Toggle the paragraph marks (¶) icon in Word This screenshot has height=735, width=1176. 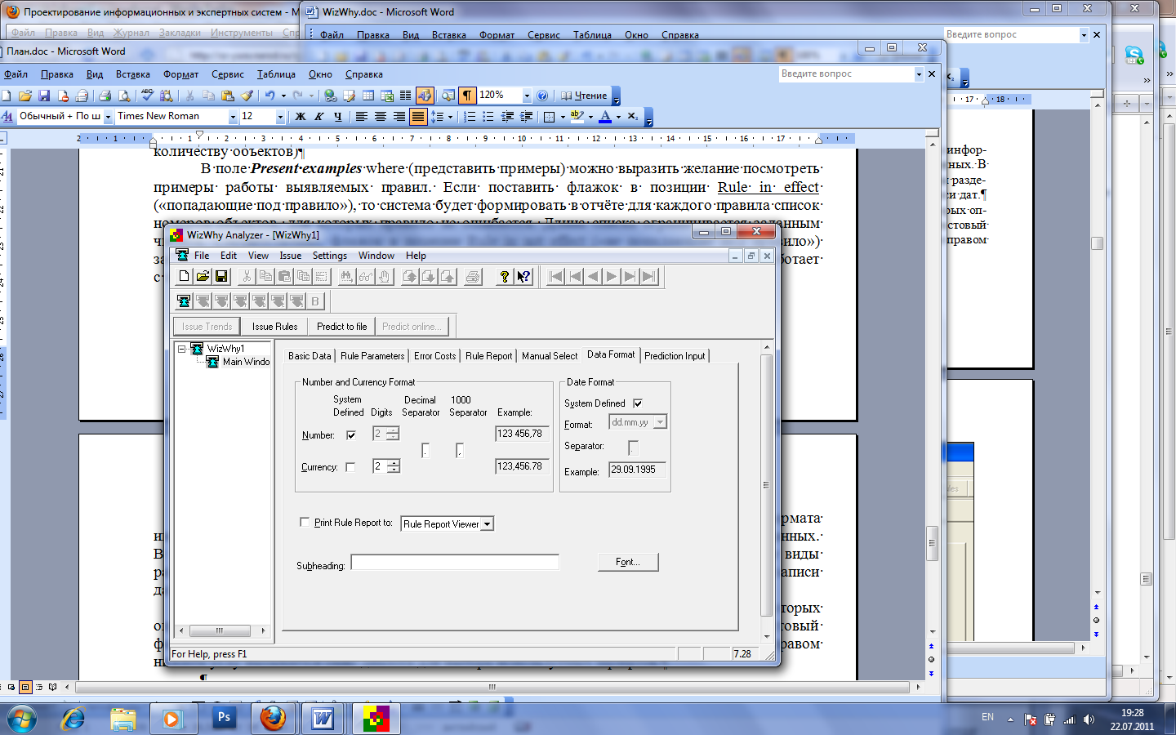(x=467, y=96)
